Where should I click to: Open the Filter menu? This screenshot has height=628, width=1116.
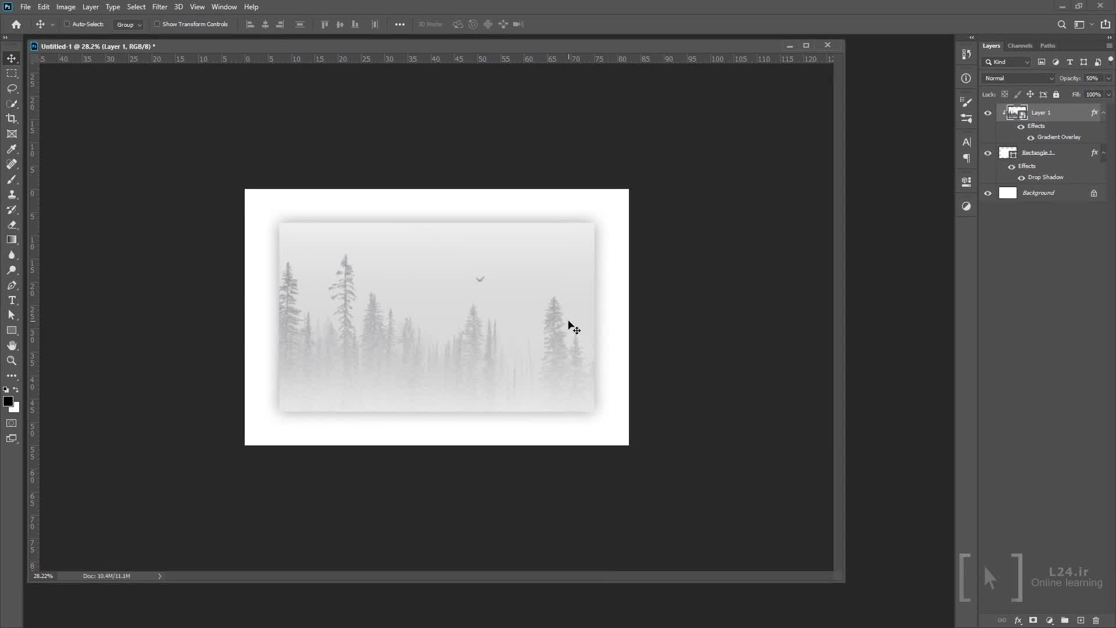click(159, 7)
